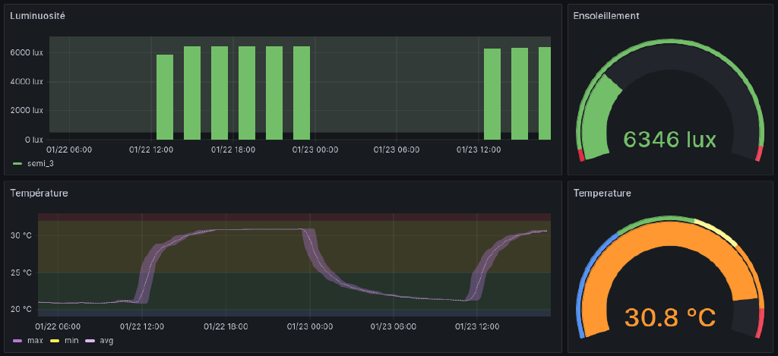The width and height of the screenshot is (778, 356).
Task: Click the 01/23 12:00 label on temperature axis
Action: pos(477,326)
